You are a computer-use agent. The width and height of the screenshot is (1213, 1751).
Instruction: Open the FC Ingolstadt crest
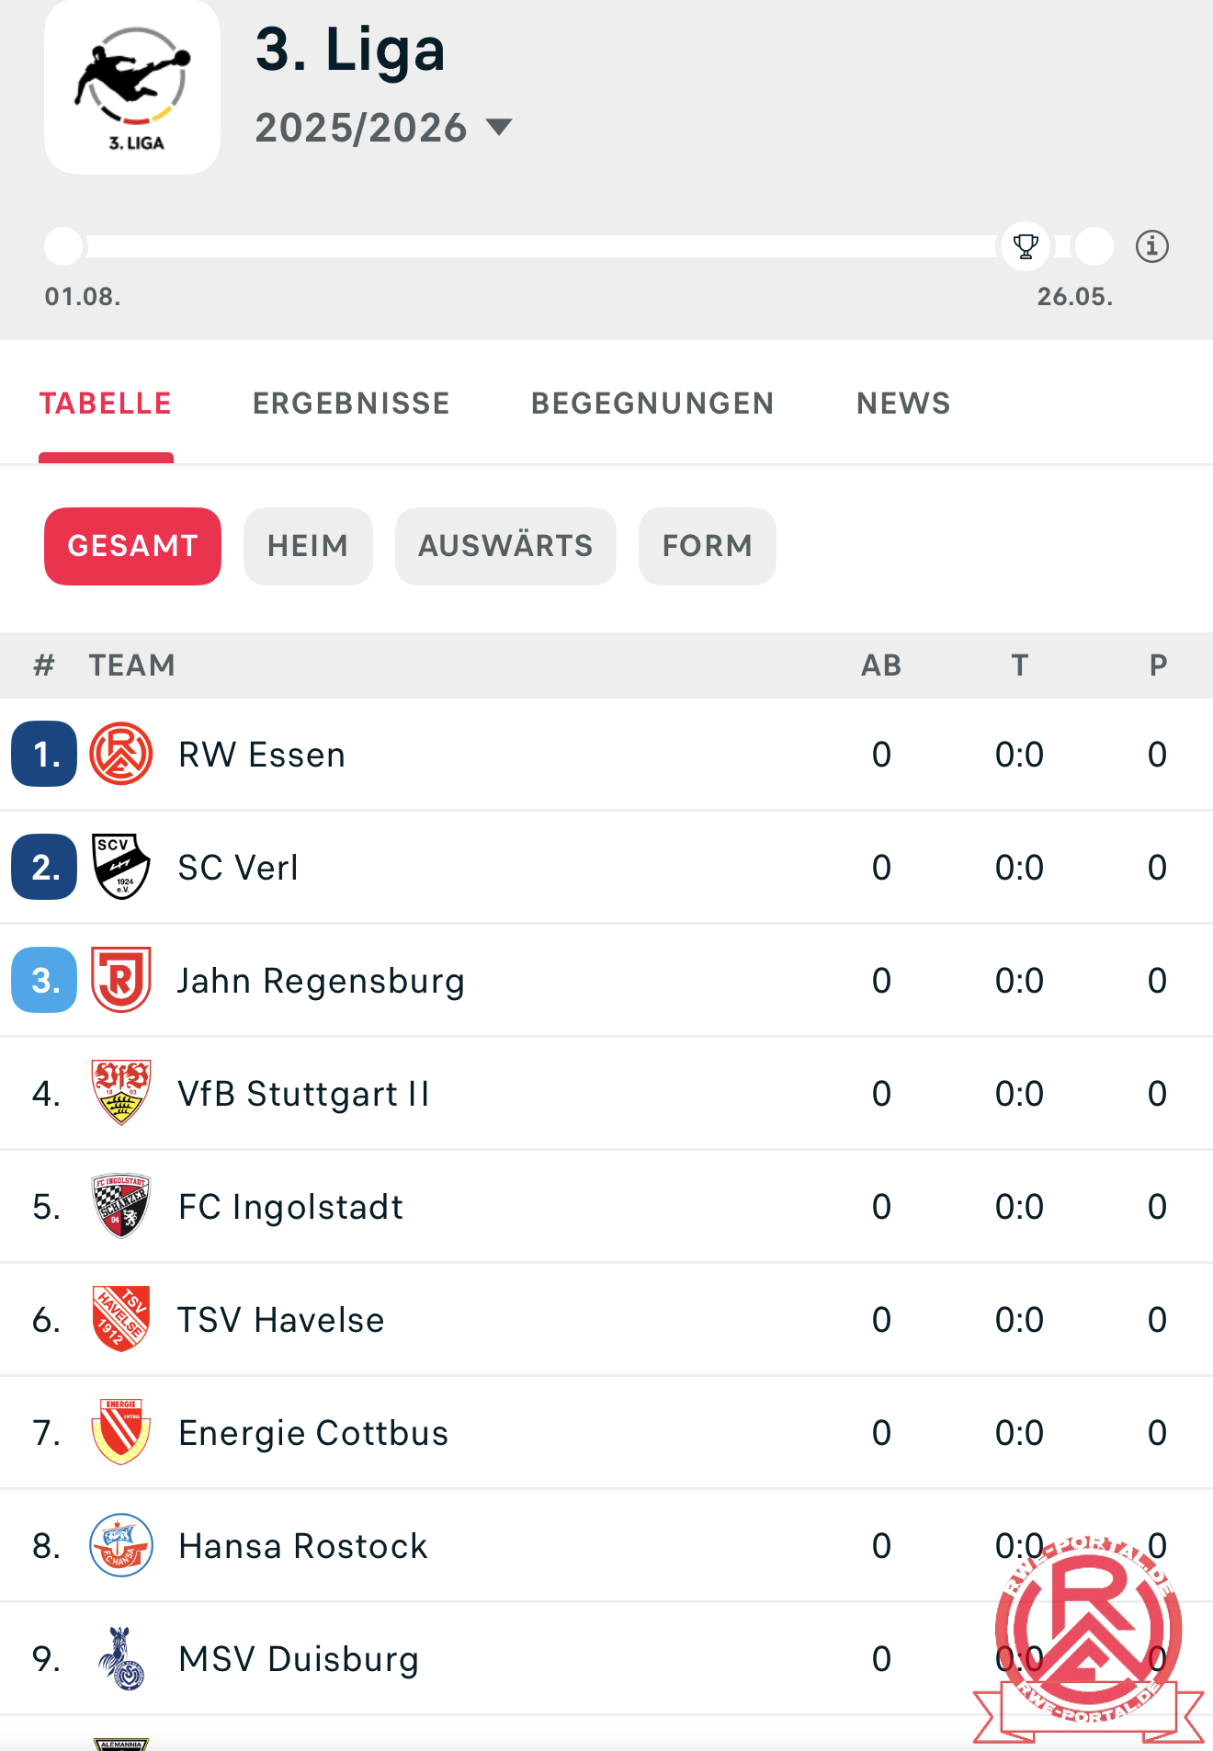click(121, 1206)
